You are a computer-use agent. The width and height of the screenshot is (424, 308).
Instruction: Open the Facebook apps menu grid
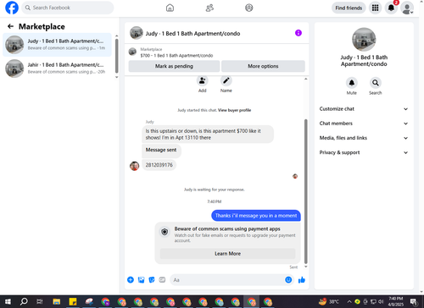coord(375,8)
